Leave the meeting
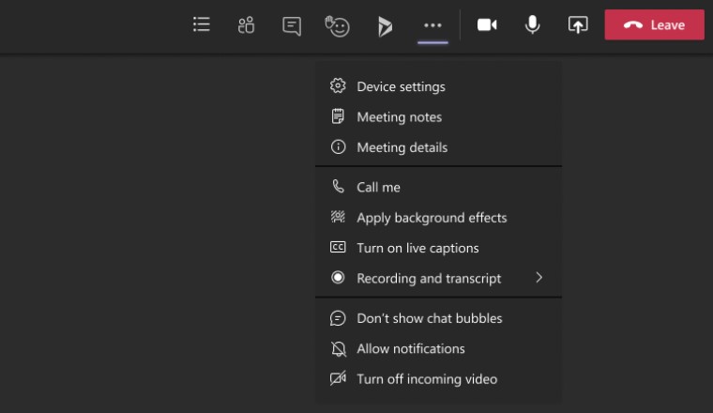 point(654,25)
